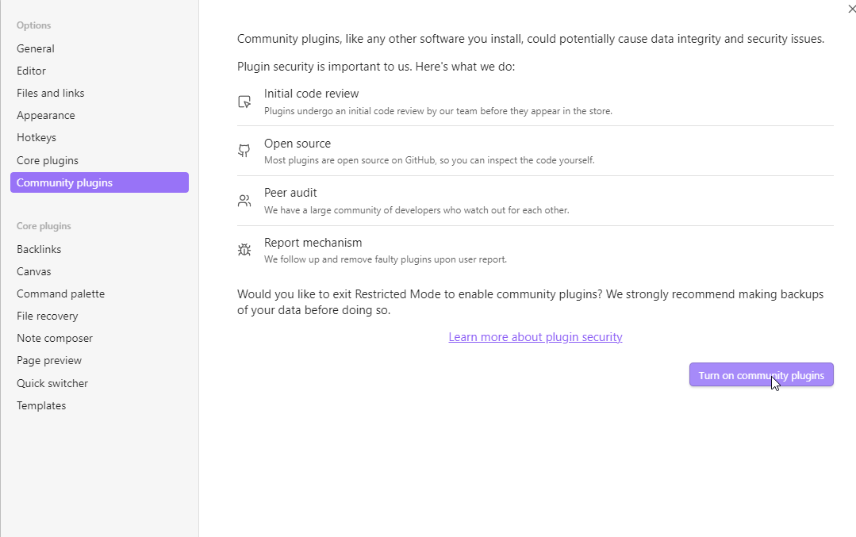Open Canvas plugin options
This screenshot has height=537, width=856.
pyautogui.click(x=34, y=271)
